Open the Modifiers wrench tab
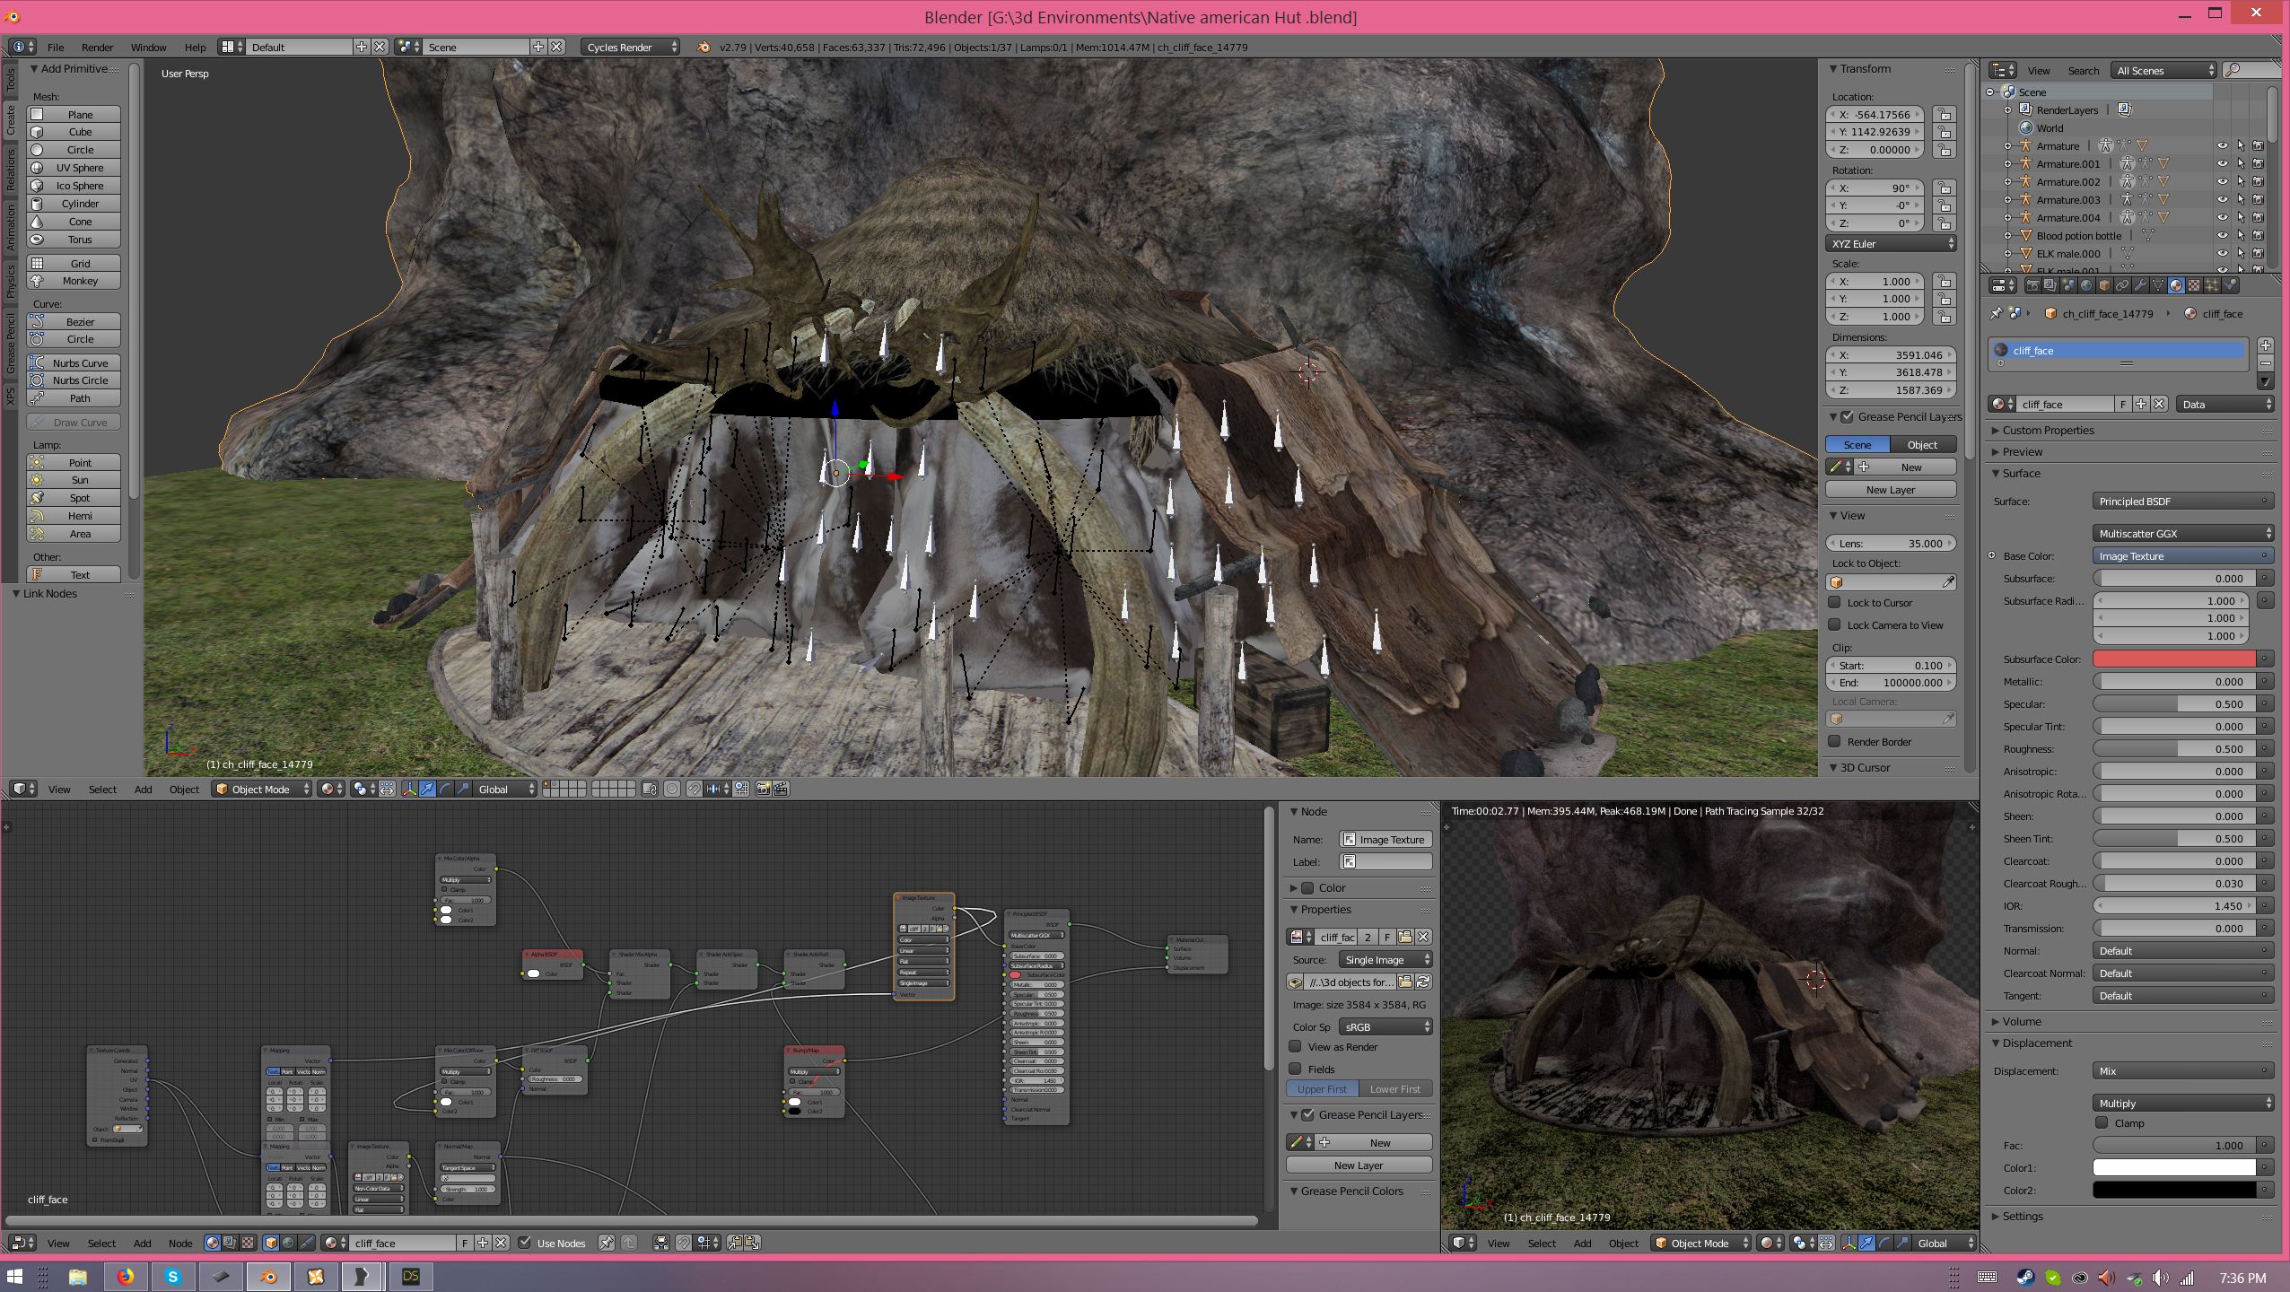 click(2140, 285)
